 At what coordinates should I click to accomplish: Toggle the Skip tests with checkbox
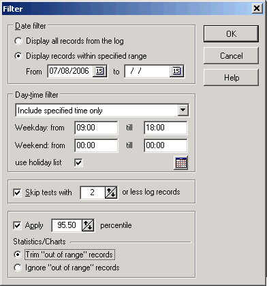pyautogui.click(x=17, y=192)
